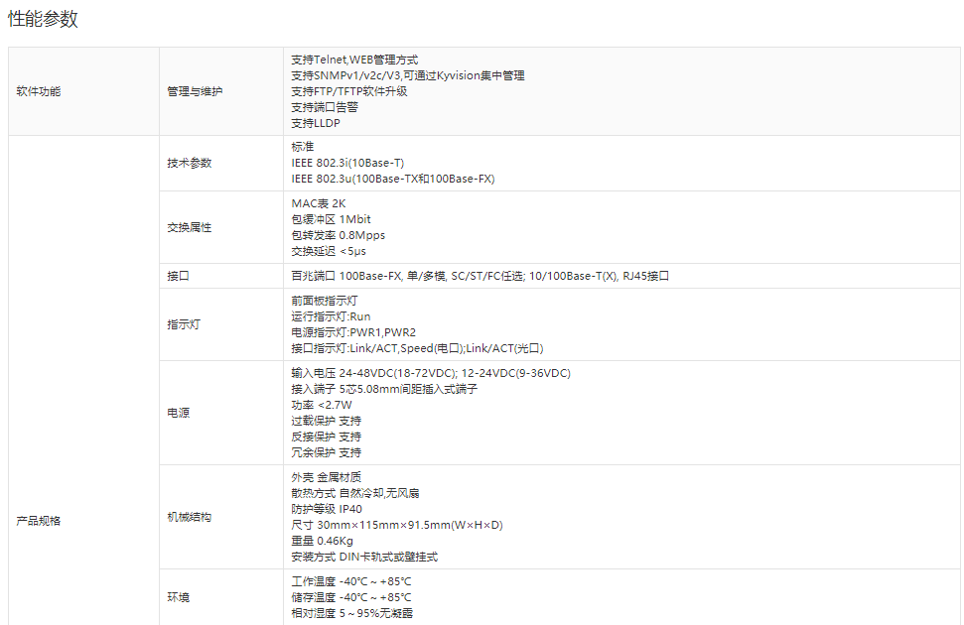Click the 百兆端口 100Base-FX description
Viewport: 964px width, 625px height.
coord(480,276)
